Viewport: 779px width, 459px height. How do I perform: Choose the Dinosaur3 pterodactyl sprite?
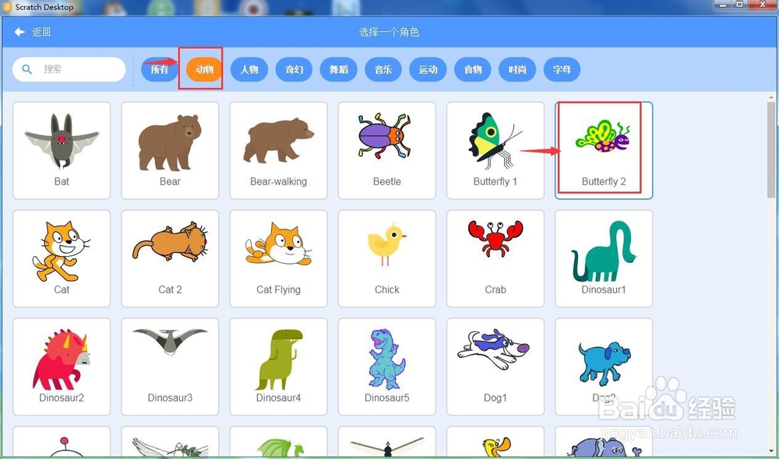[170, 366]
